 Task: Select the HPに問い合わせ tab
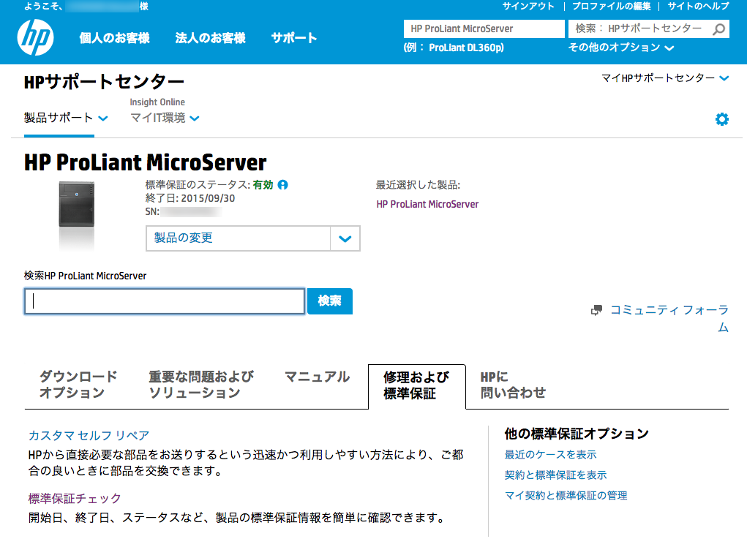[512, 385]
